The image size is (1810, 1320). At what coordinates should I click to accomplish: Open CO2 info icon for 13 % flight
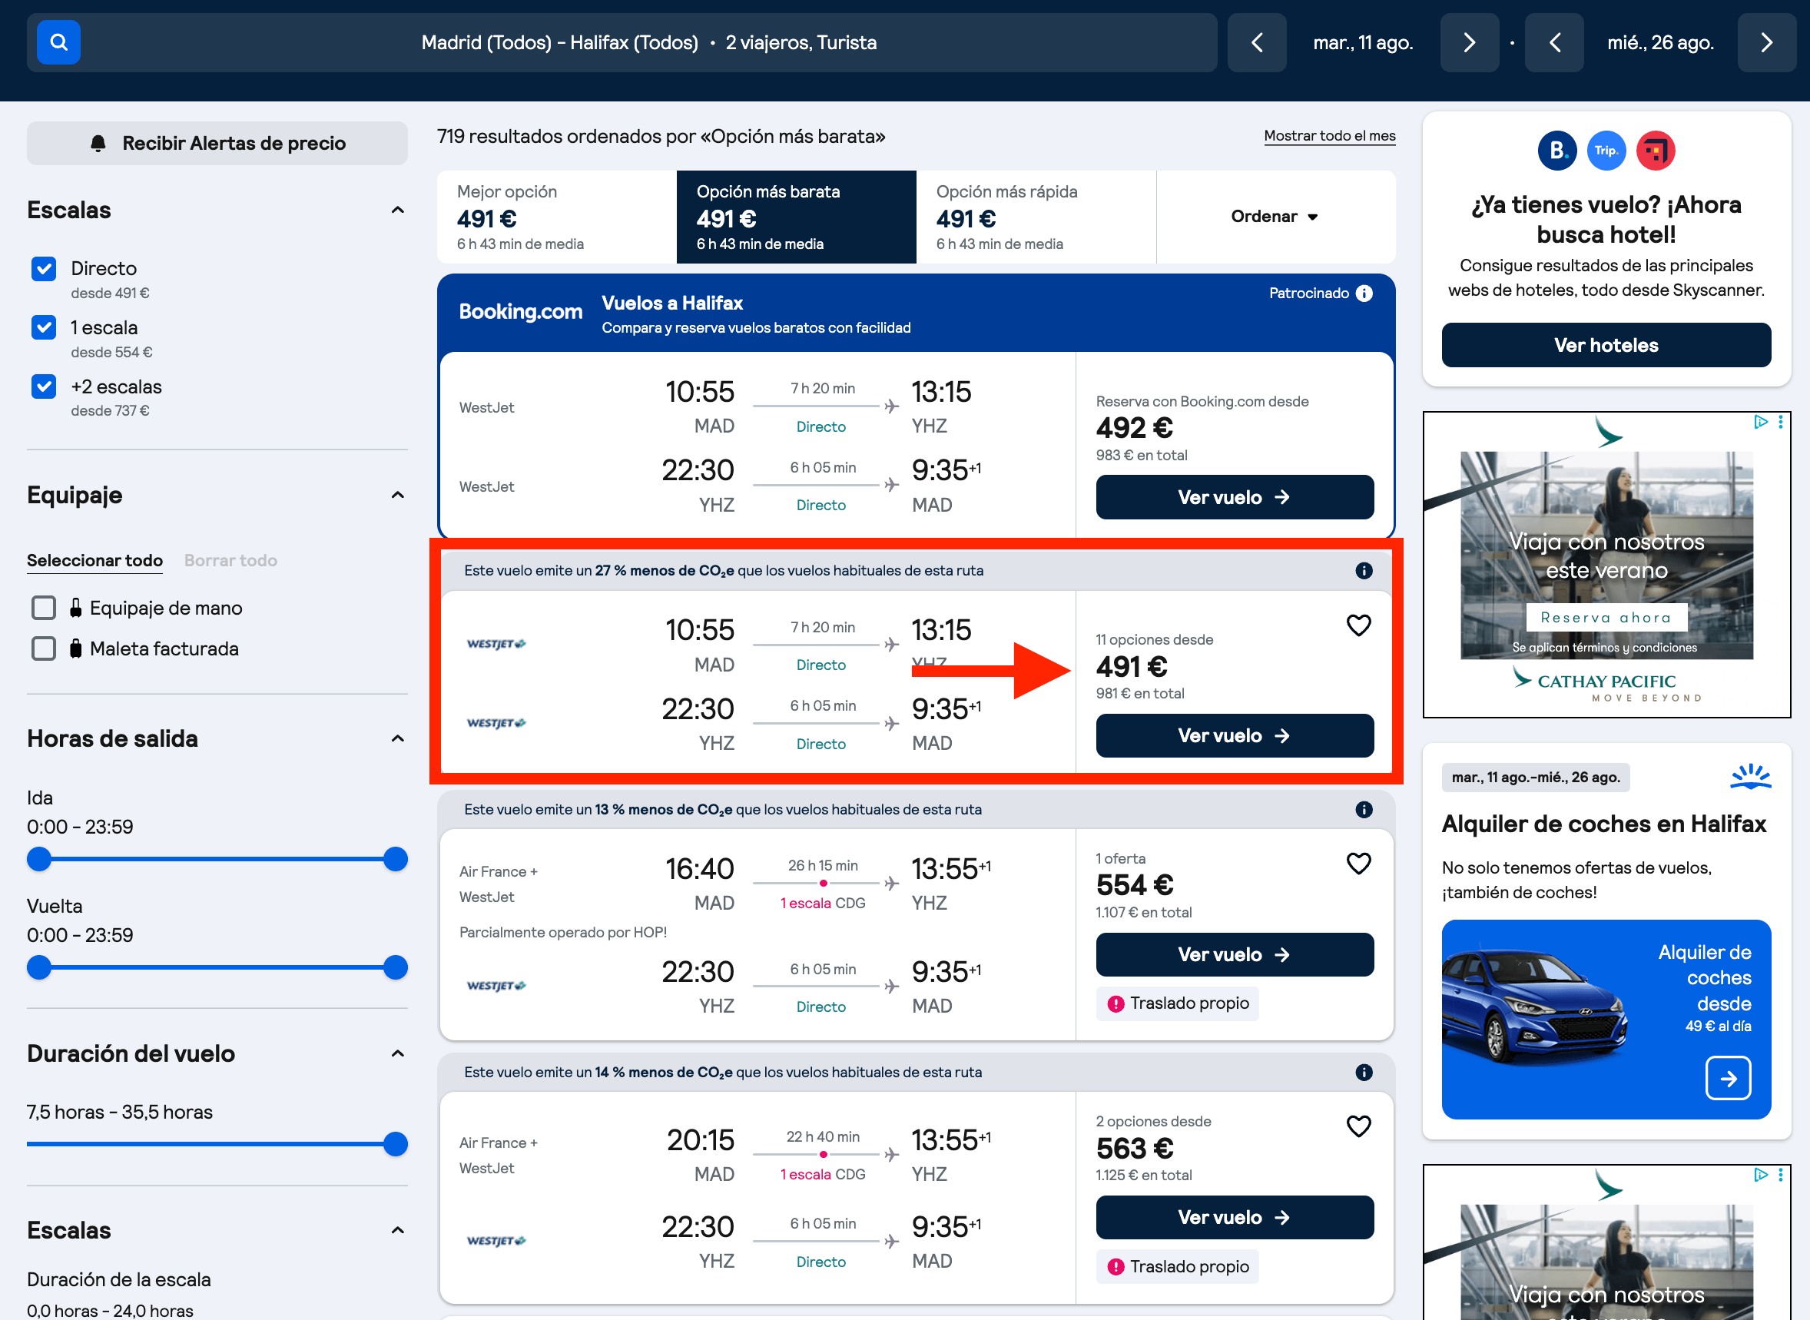coord(1364,809)
